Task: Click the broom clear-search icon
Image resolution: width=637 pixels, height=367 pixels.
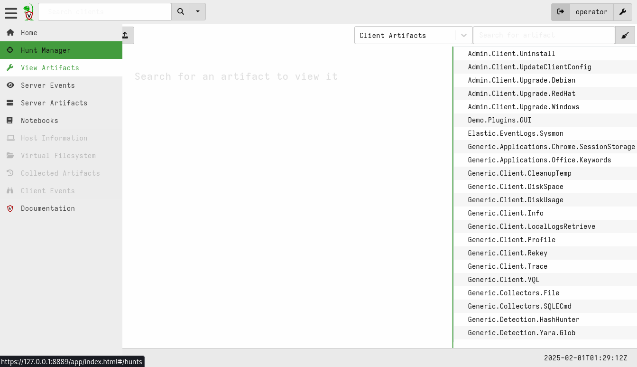Action: 625,36
